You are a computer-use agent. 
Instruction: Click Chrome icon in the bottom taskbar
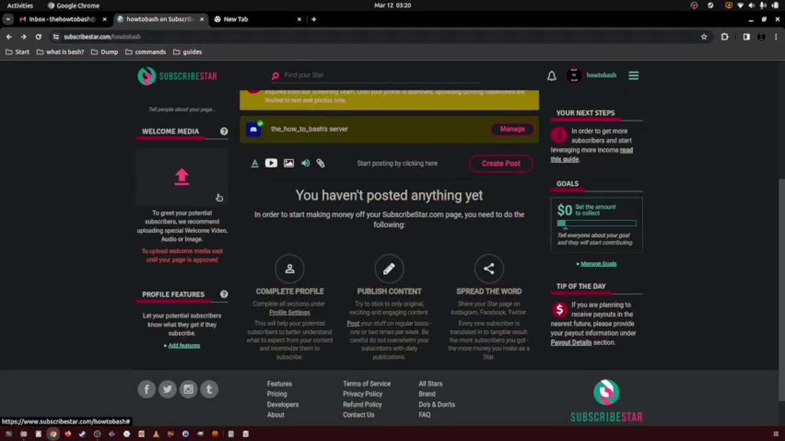click(x=53, y=434)
